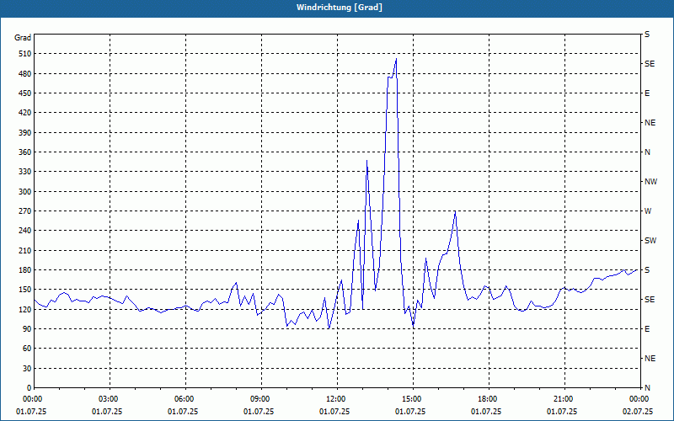Viewport: 674px width, 421px height.
Task: Click the 450 degree axis label
Action: point(25,93)
